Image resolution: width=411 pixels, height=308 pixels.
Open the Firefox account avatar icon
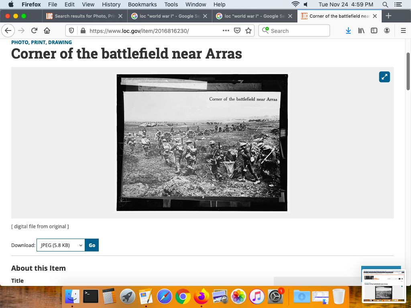click(387, 31)
